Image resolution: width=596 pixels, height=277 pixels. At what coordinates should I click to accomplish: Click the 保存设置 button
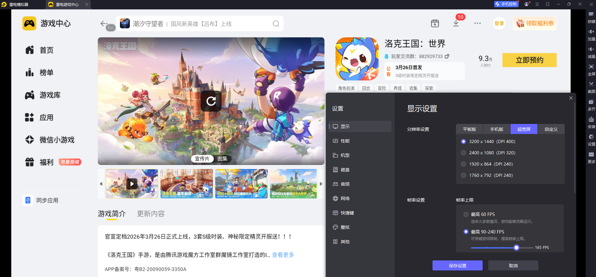point(458,265)
